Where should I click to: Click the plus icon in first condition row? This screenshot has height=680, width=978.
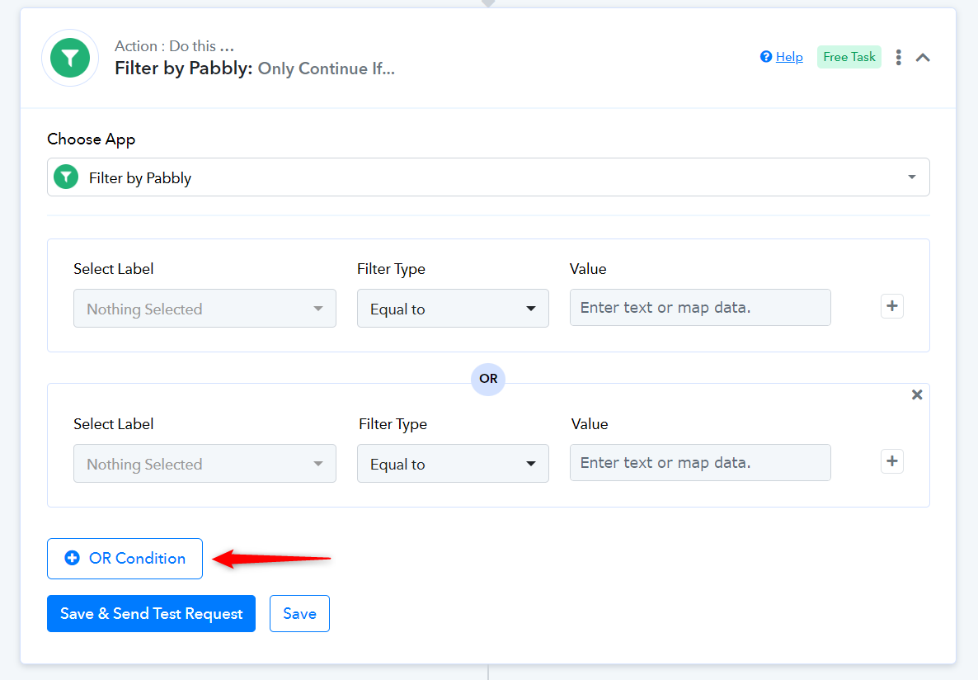coord(891,306)
